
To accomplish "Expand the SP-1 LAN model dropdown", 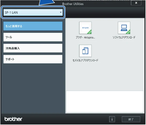I will [x=33, y=12].
